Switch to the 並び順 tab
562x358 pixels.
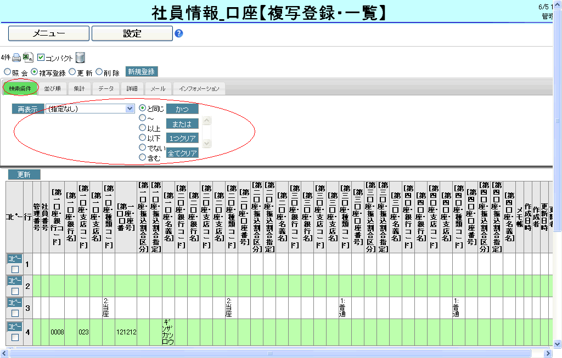53,88
